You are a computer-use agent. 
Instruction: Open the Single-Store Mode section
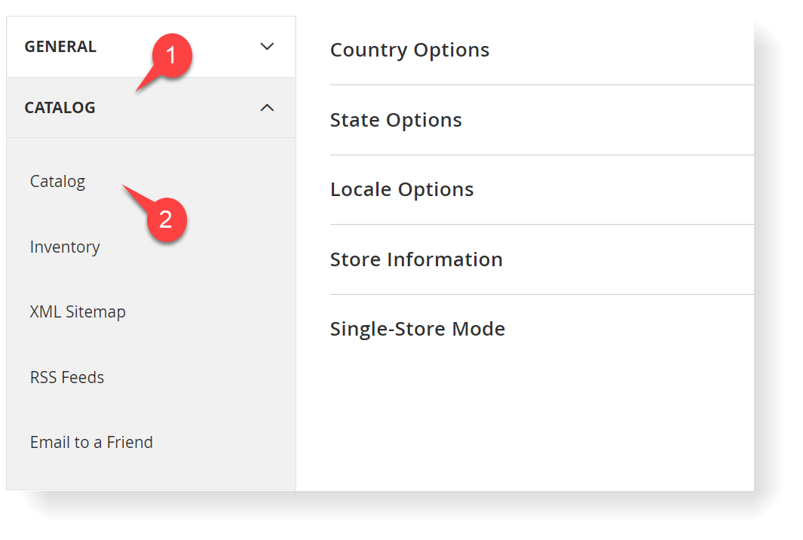[417, 330]
